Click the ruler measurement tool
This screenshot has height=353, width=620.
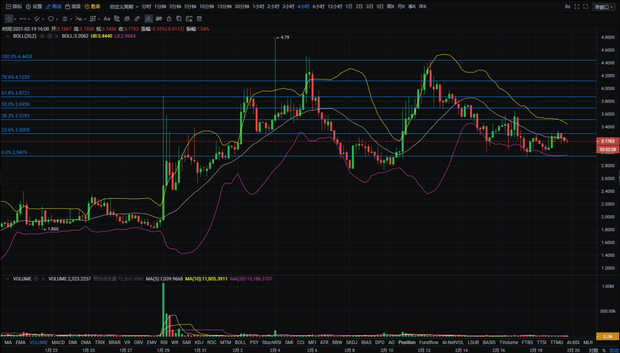pyautogui.click(x=137, y=18)
